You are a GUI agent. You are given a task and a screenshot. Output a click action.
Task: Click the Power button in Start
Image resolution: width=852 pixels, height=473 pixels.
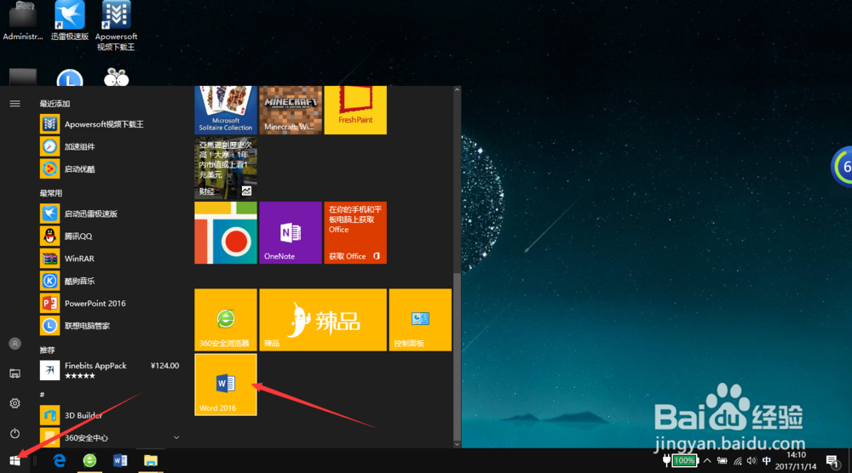tap(14, 433)
